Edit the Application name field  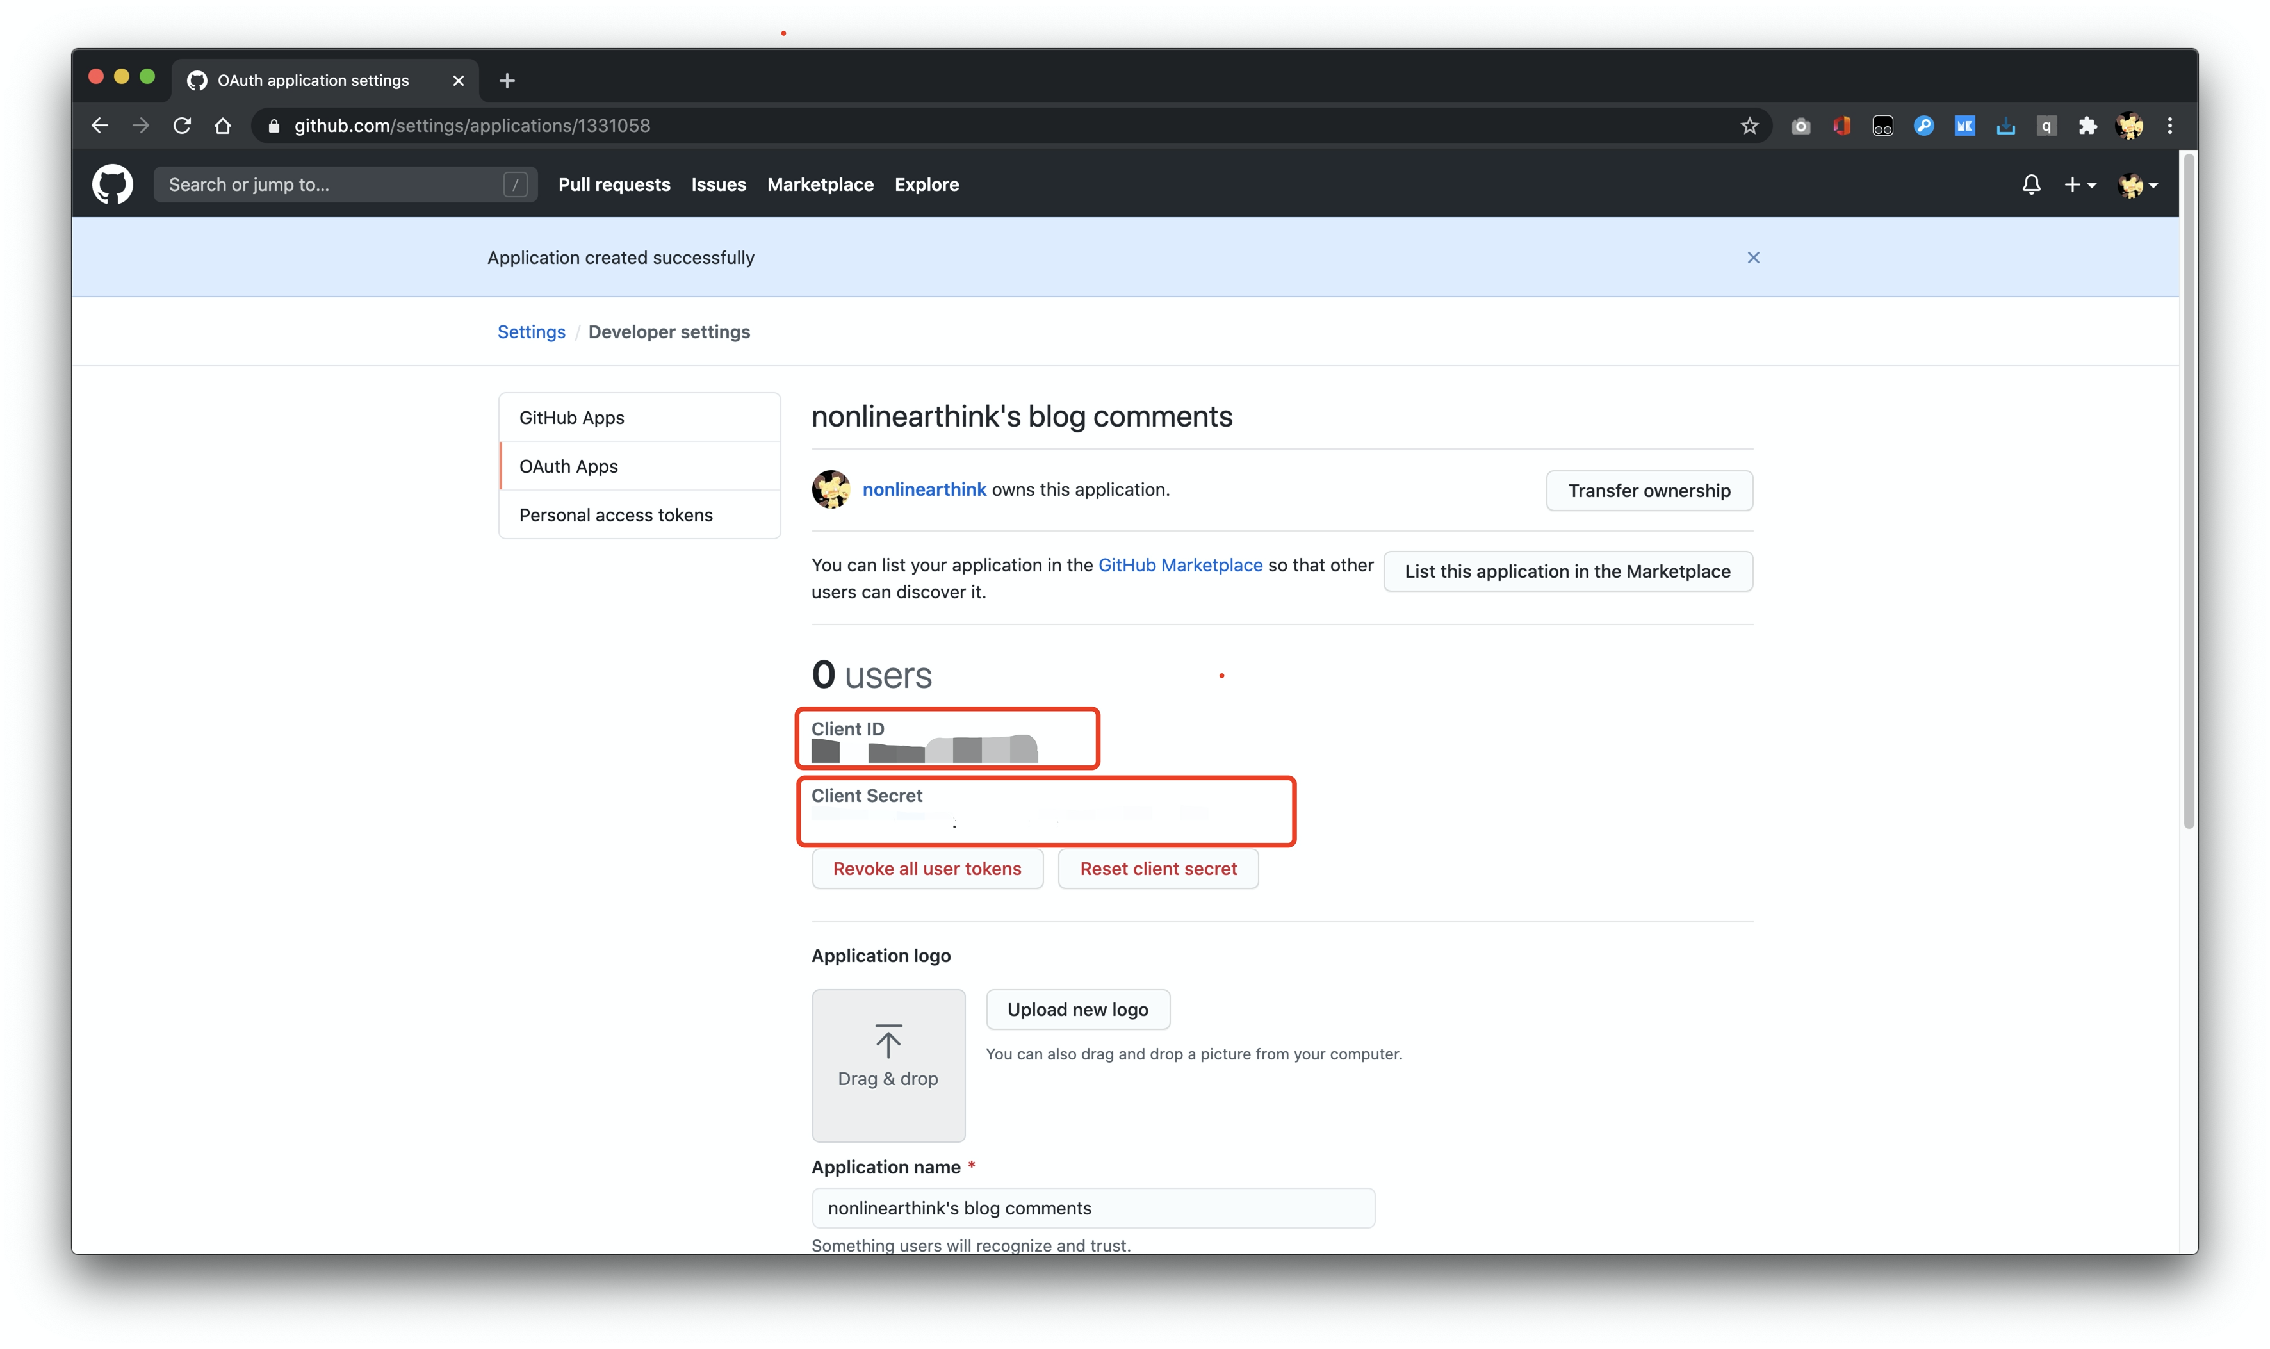click(x=1092, y=1207)
